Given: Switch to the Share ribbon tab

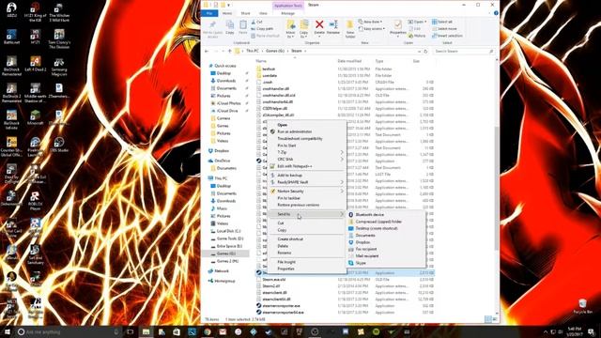Looking at the screenshot, I should click(245, 13).
